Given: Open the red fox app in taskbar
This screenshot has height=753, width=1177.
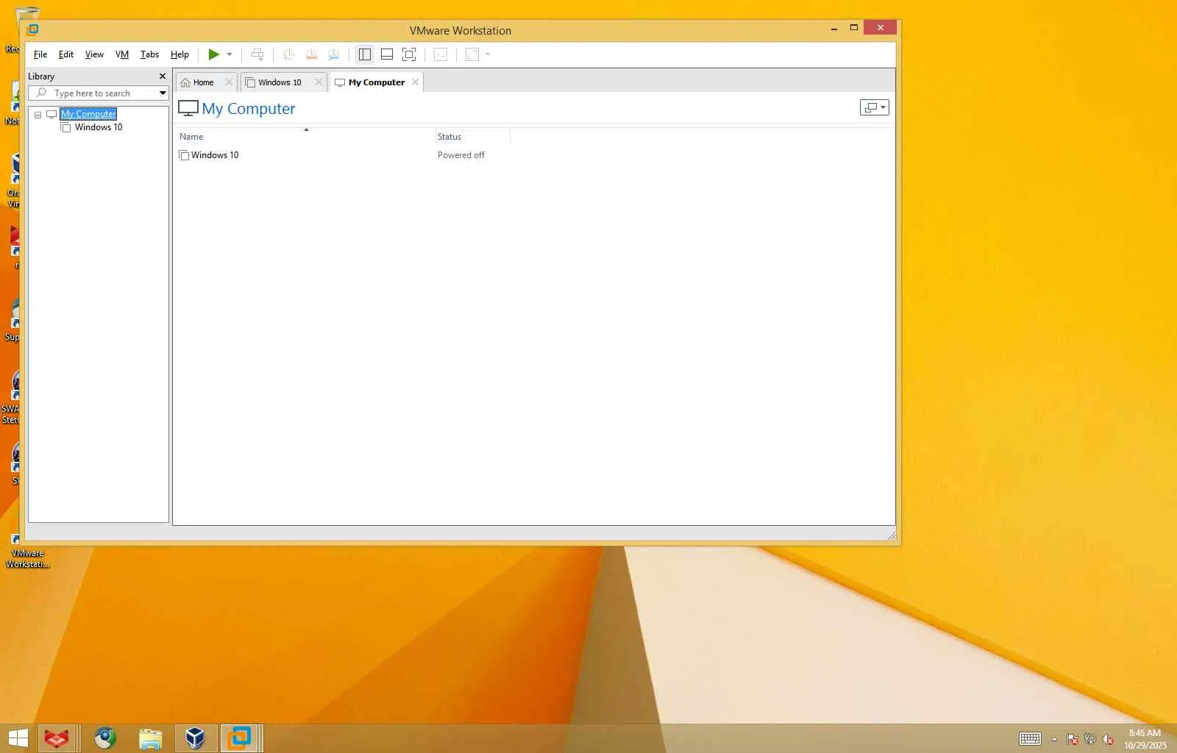Looking at the screenshot, I should tap(57, 738).
